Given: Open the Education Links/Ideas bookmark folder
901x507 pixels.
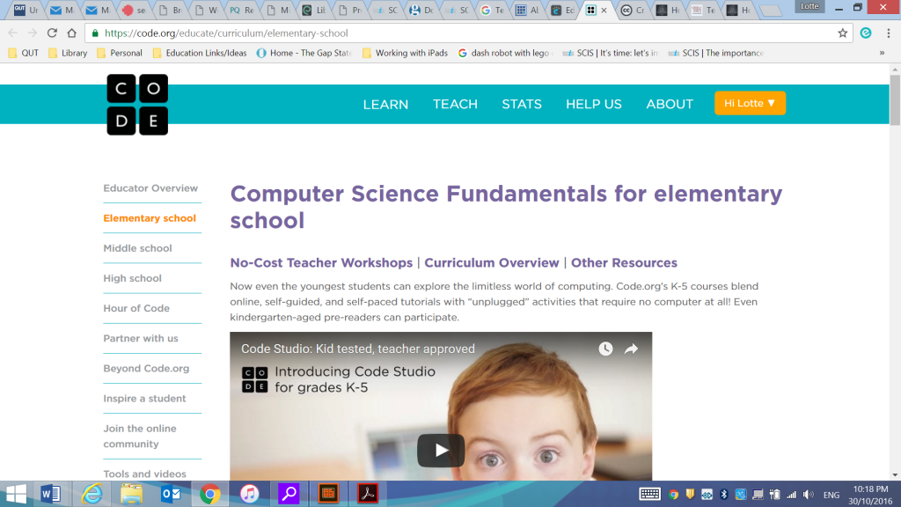Looking at the screenshot, I should pos(200,53).
